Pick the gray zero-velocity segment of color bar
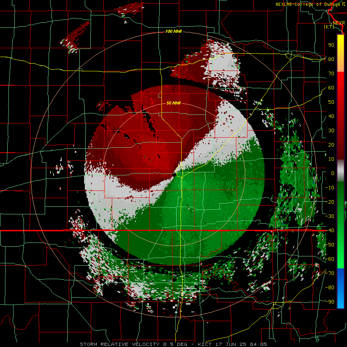Image resolution: width=347 pixels, height=347 pixels. coord(340,171)
